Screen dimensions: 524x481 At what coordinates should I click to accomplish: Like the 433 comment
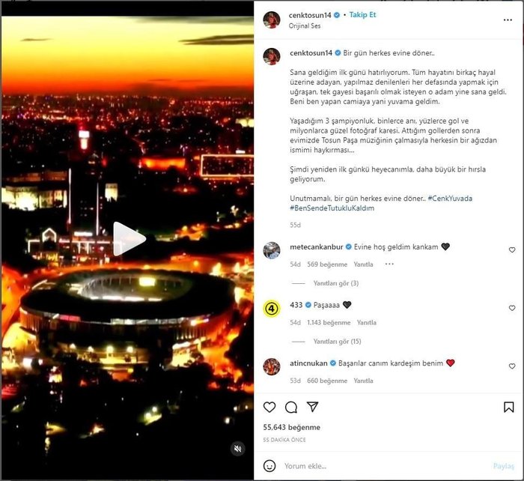pos(512,308)
